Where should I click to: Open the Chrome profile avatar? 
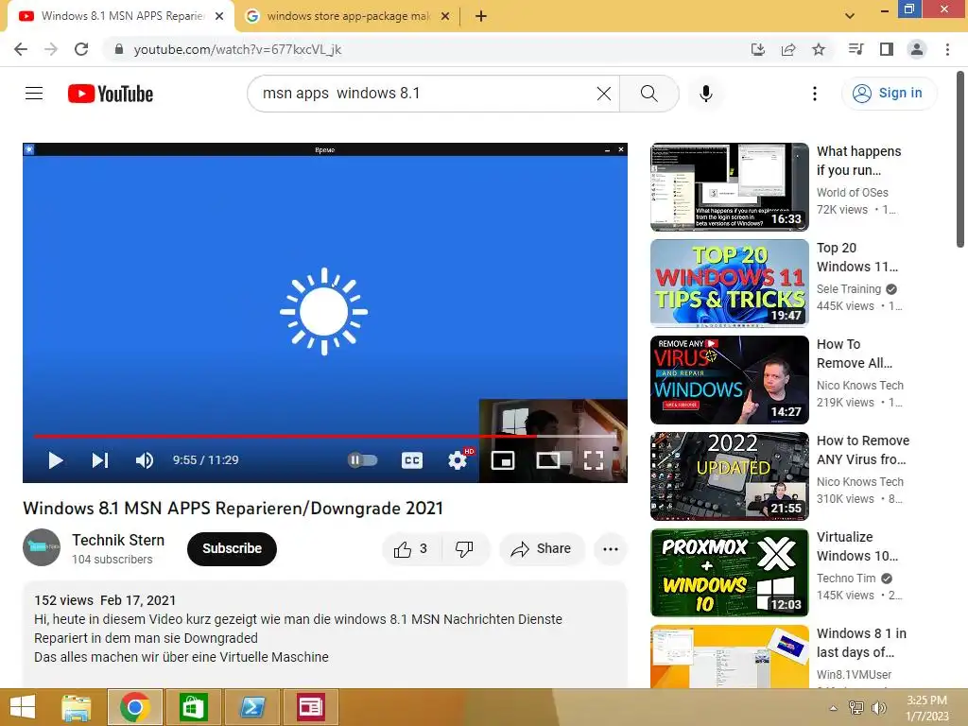point(917,49)
